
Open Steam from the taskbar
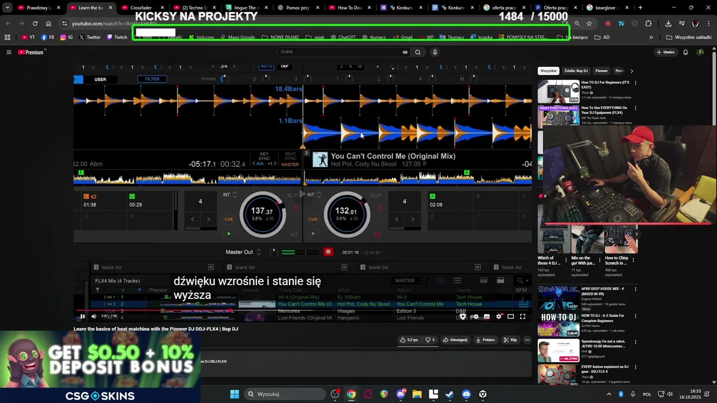click(450, 394)
